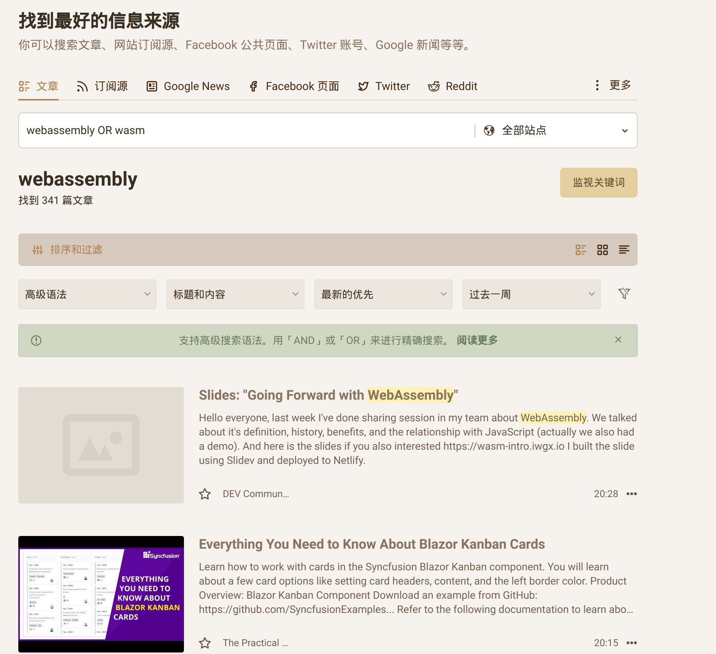Screen dimensions: 716x654
Task: Switch to grid card view icon
Action: tap(602, 250)
